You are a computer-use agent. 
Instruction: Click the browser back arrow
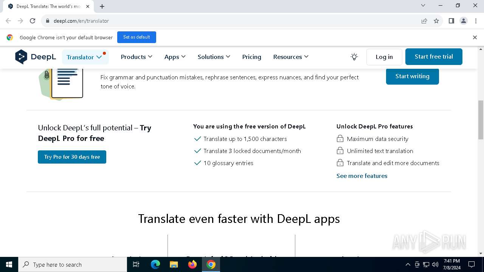(8, 21)
